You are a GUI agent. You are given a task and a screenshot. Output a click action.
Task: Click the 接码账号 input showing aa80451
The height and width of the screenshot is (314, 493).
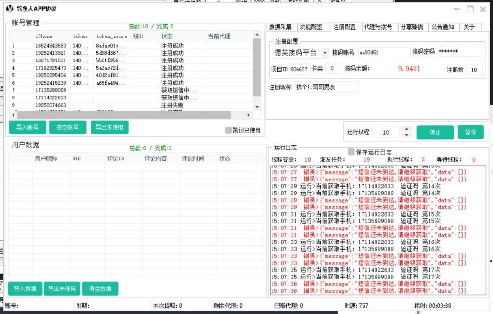[384, 52]
